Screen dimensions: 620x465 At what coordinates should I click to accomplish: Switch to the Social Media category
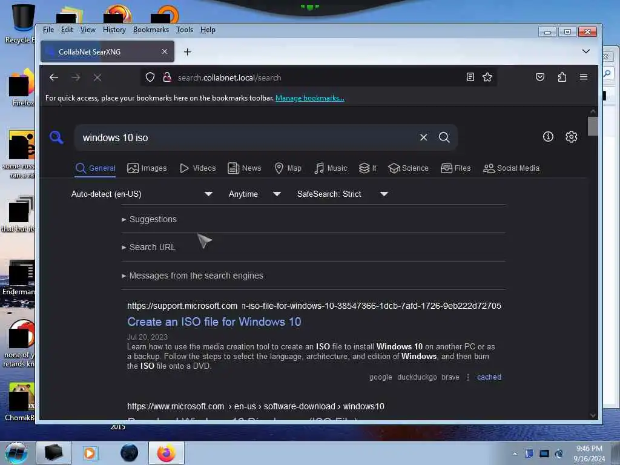[511, 168]
